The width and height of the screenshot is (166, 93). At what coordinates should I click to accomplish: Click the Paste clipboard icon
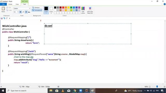(3, 10)
